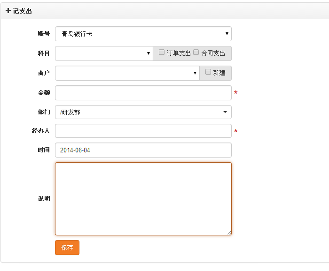Screen dimensions: 329x271
Task: Tick the 合同支出 checkbox
Action: (x=196, y=52)
